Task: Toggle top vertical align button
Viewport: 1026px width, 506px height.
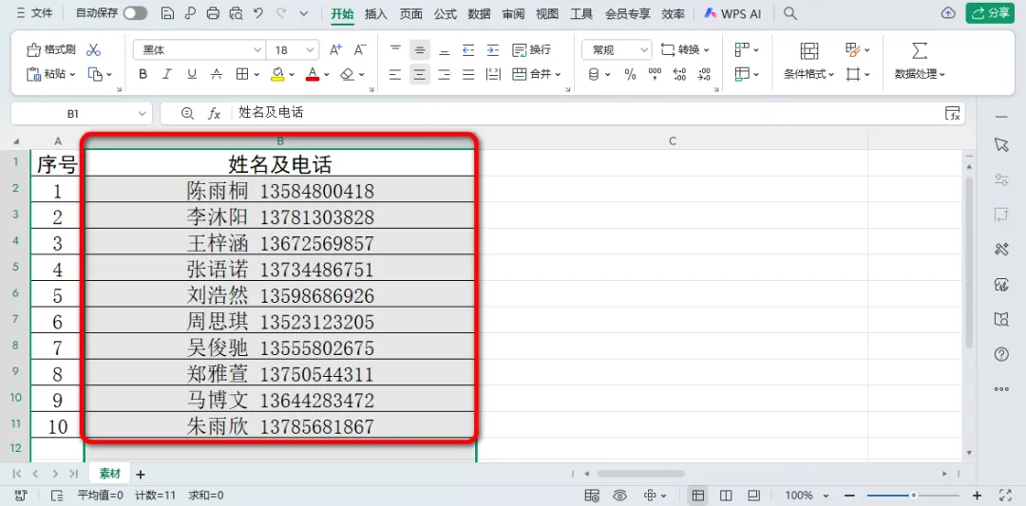Action: (395, 49)
